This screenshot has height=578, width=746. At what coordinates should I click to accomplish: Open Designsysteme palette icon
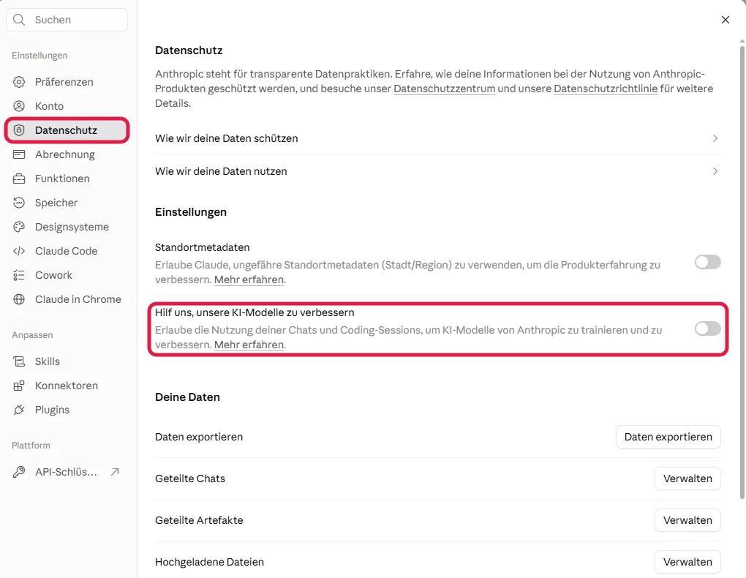click(19, 227)
